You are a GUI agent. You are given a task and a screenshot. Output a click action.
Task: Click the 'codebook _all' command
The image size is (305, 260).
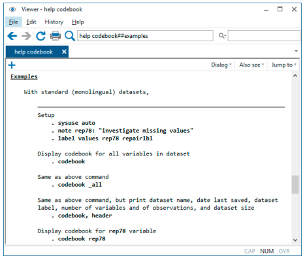point(80,185)
